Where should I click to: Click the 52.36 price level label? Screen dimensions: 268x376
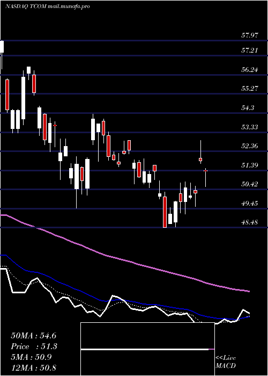(x=250, y=146)
